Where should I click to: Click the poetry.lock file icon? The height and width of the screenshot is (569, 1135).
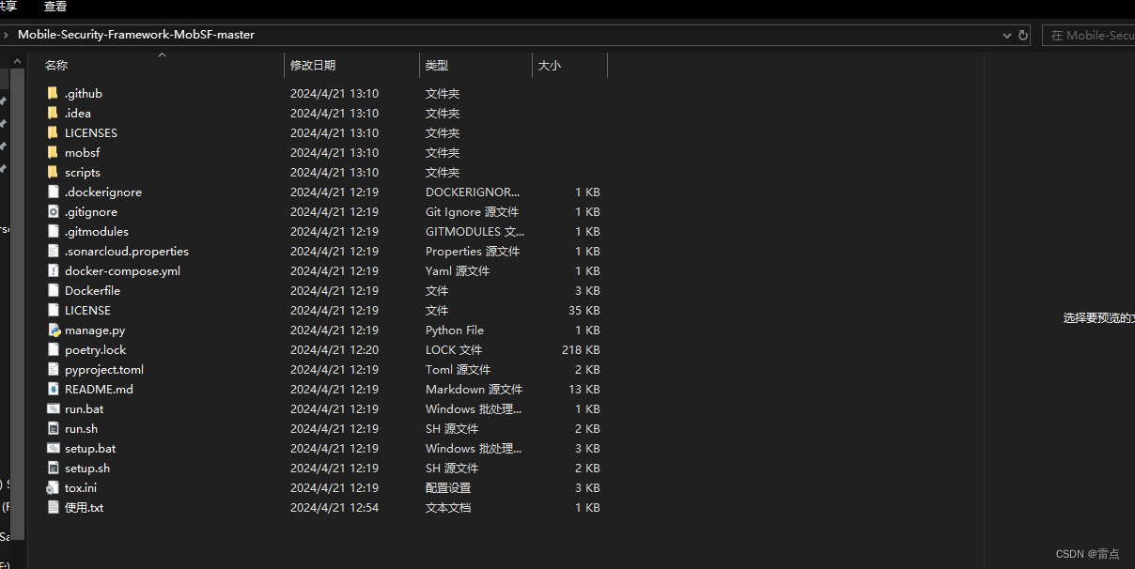(53, 349)
